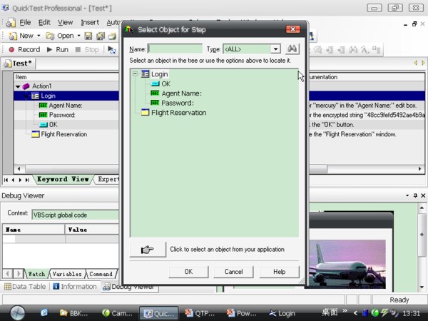Open the Type dropdown in dialog
Viewport: 428px width, 321px height.
coord(275,49)
